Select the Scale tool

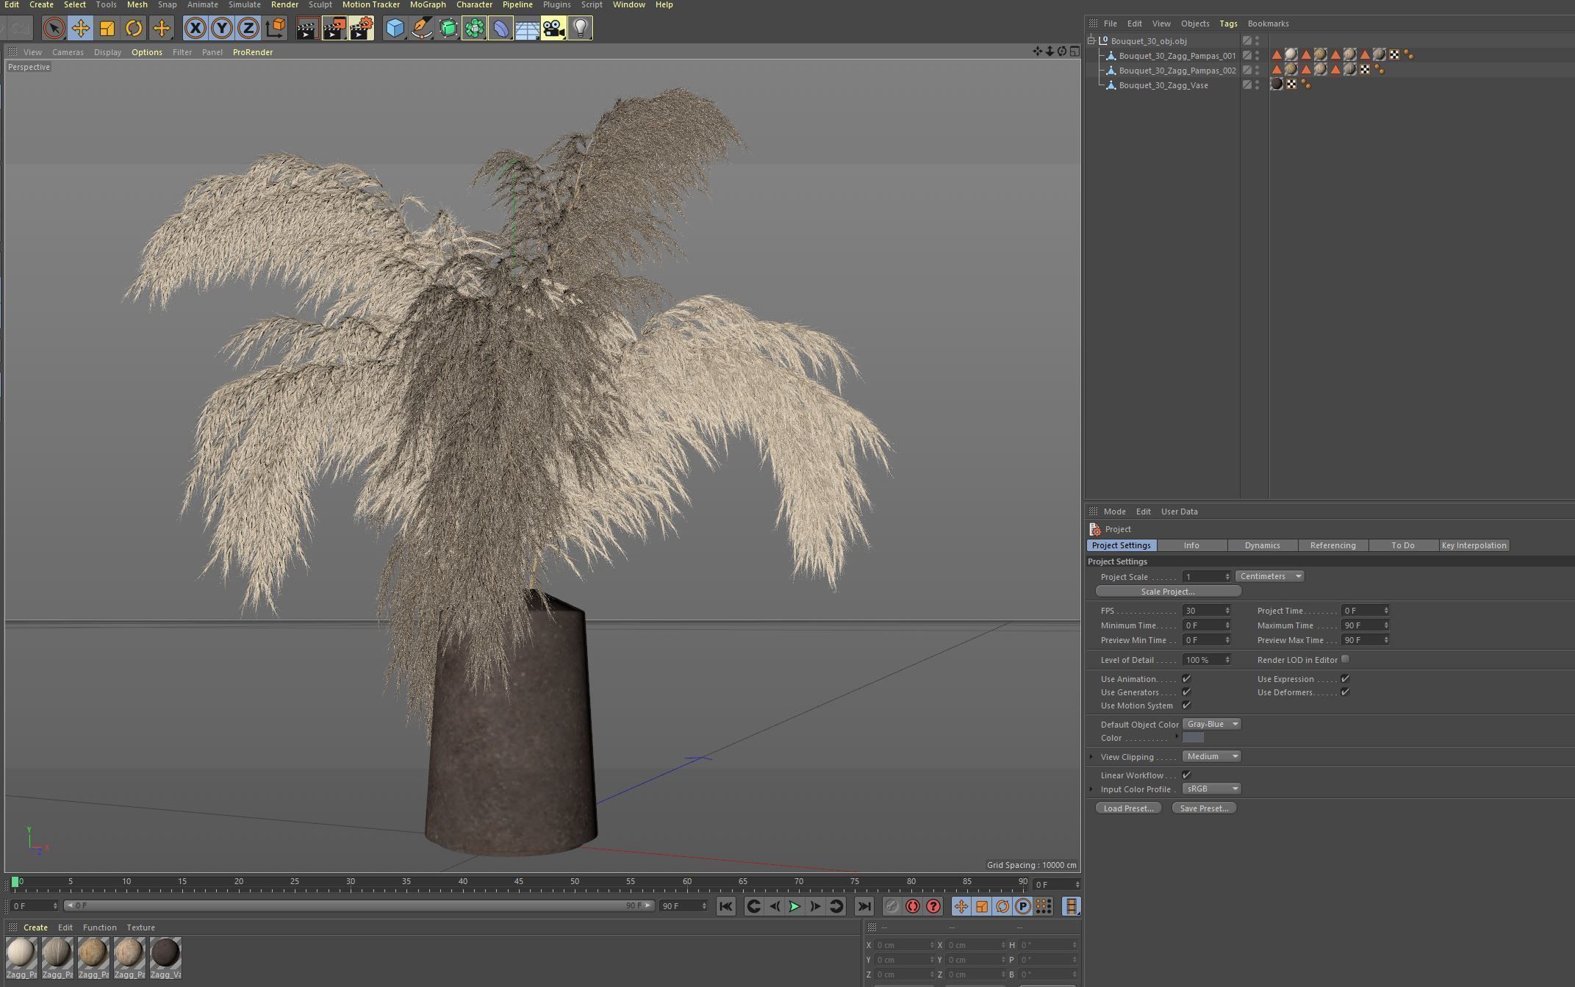coord(107,29)
